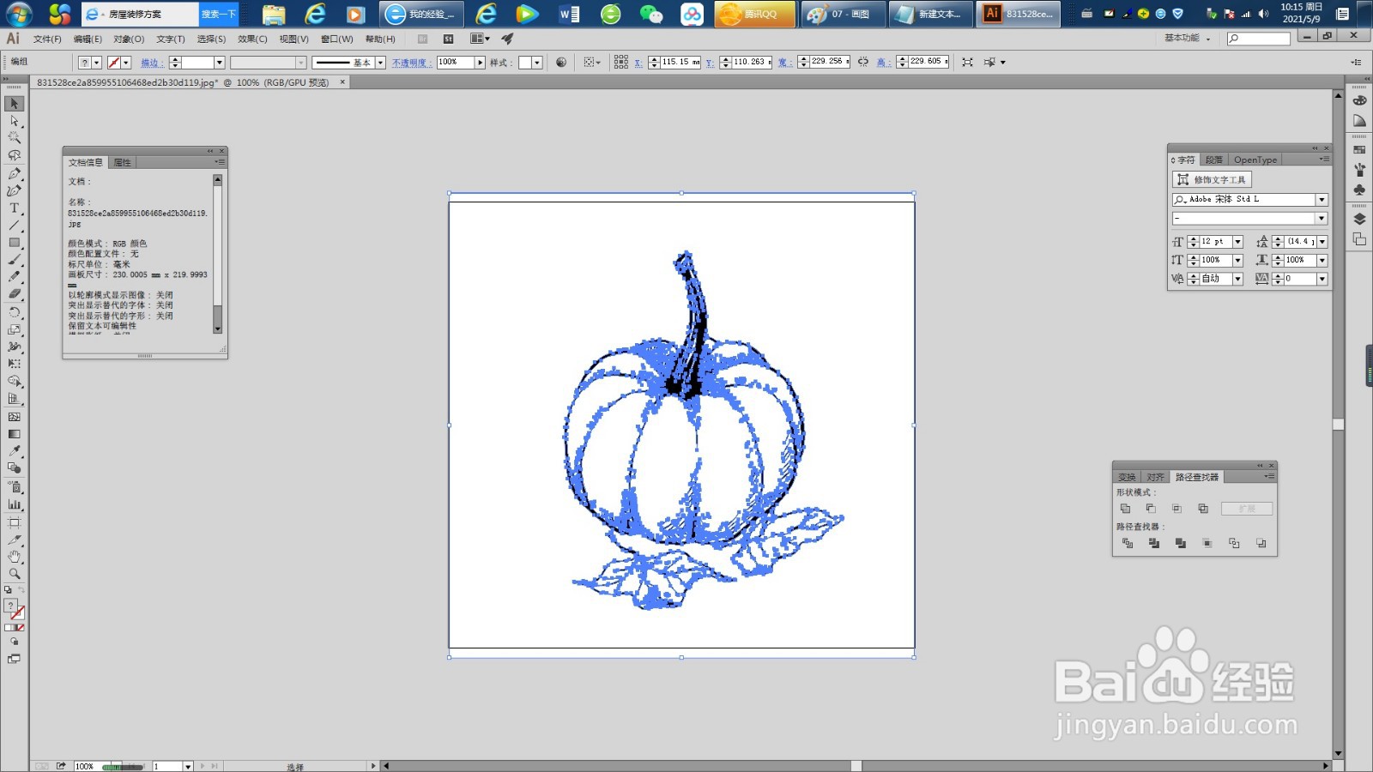Click the search field in menu bar
This screenshot has height=772, width=1373.
[1258, 39]
